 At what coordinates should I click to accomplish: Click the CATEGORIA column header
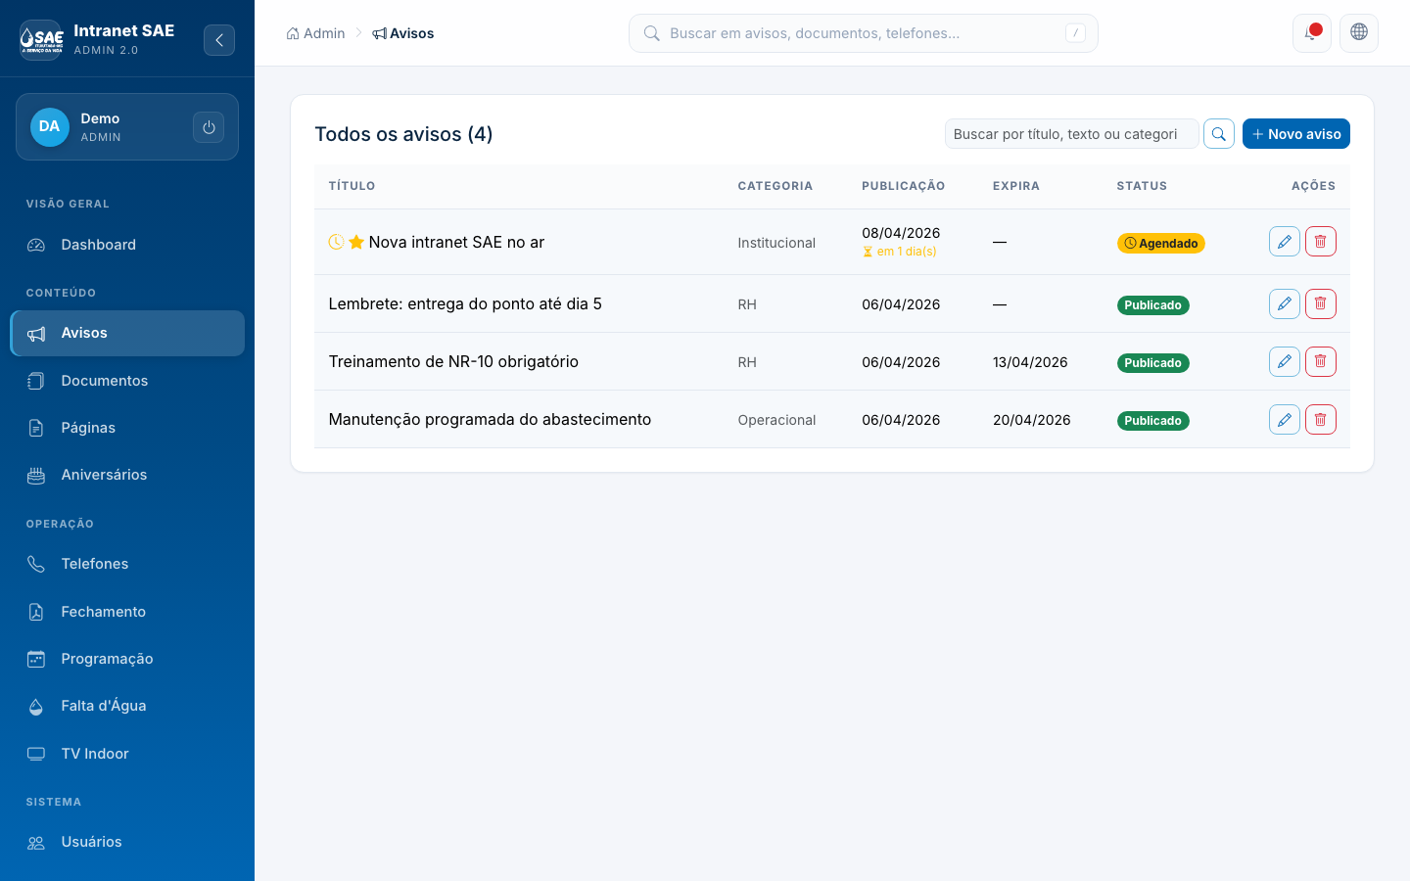[x=775, y=186]
